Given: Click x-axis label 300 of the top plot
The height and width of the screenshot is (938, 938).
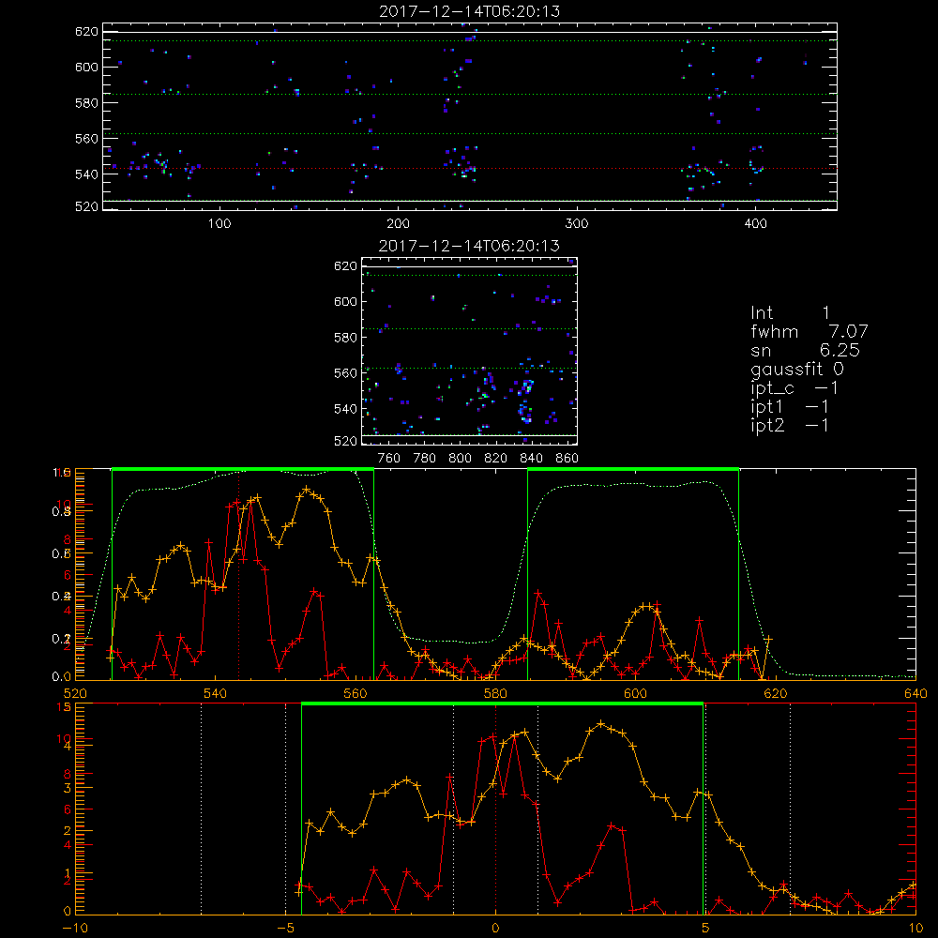Looking at the screenshot, I should click(x=577, y=224).
